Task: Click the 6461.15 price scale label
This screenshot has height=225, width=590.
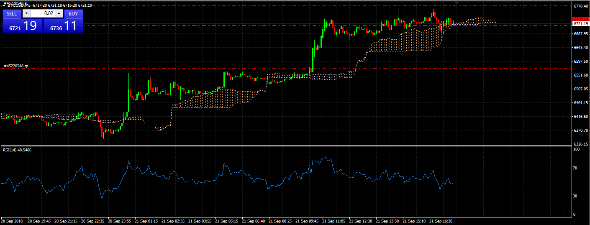Action: click(x=581, y=103)
